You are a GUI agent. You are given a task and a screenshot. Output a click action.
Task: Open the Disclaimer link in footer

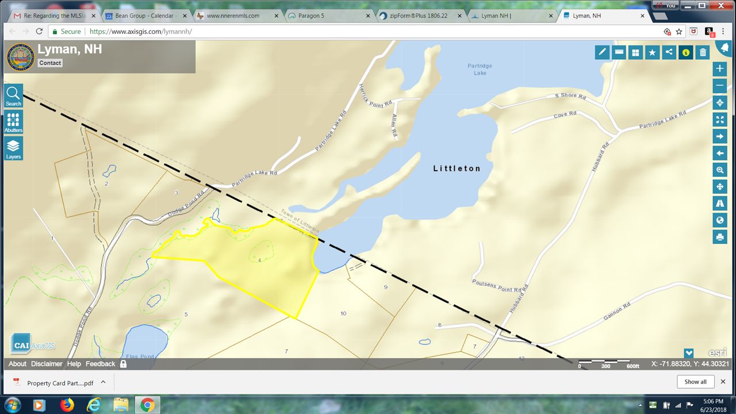coord(47,364)
